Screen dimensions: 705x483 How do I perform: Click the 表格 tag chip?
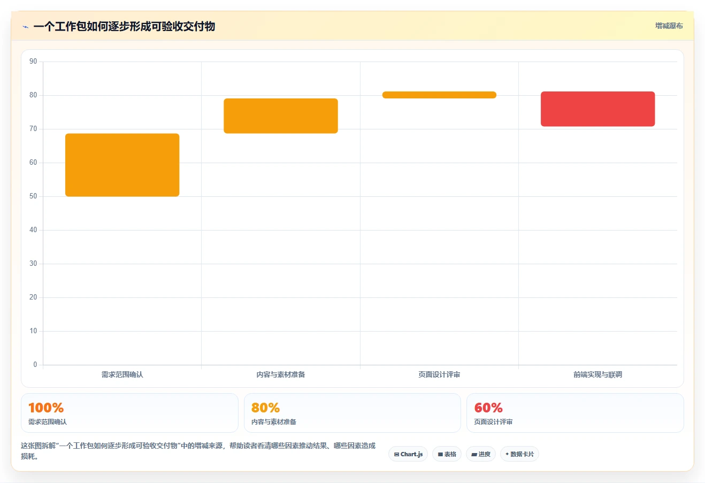(x=447, y=454)
